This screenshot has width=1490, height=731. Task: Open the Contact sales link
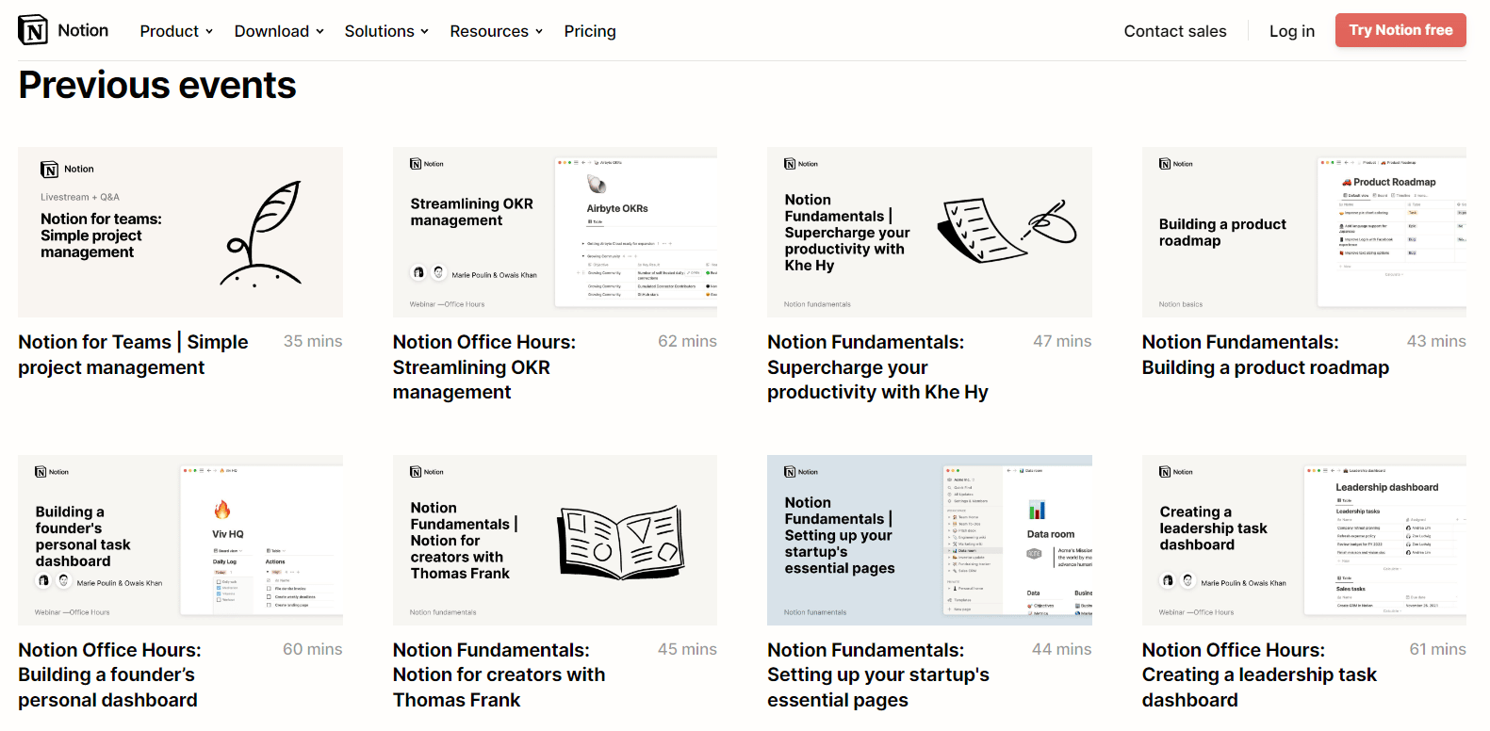pyautogui.click(x=1175, y=31)
